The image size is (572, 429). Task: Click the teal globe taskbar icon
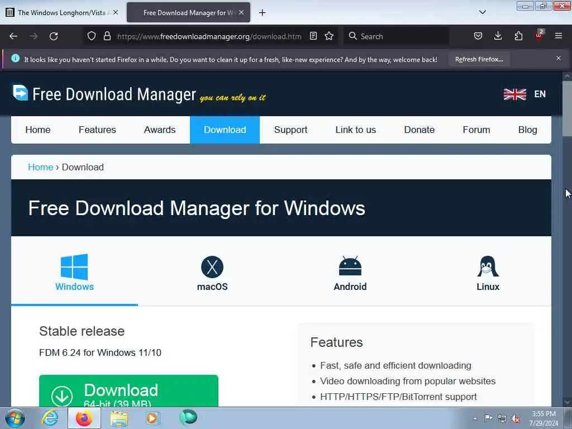pos(188,417)
